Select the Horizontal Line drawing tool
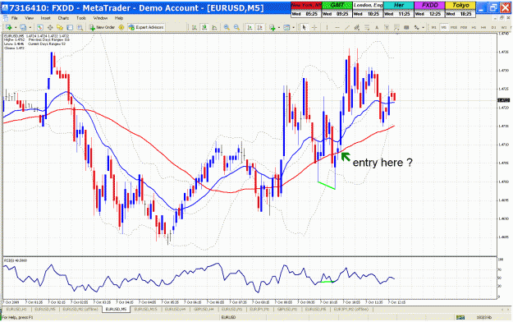513x322 pixels. (337, 27)
